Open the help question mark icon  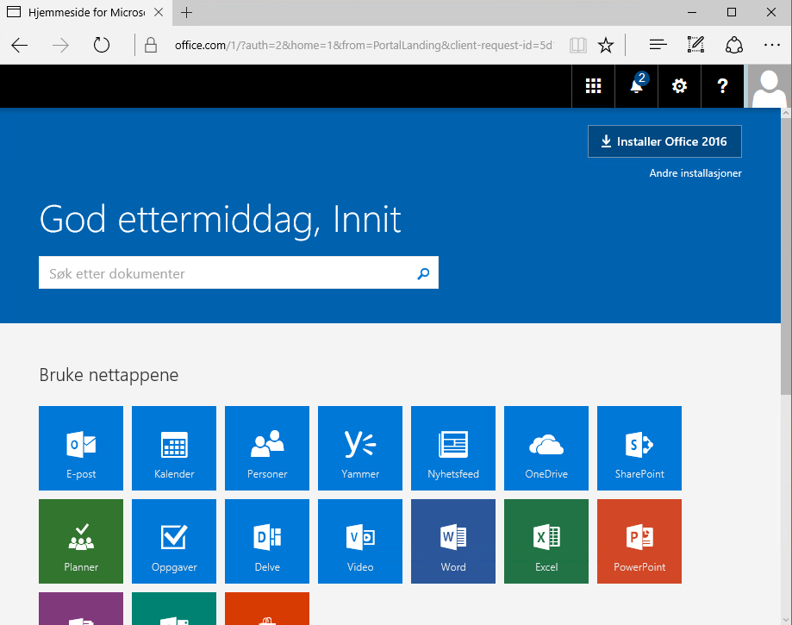tap(722, 86)
